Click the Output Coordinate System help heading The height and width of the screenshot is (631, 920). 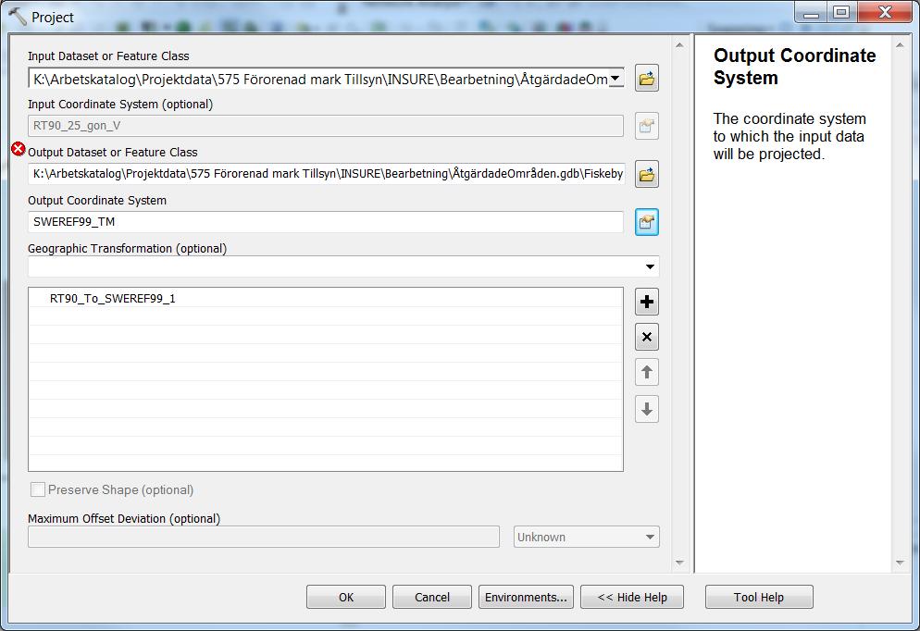click(794, 67)
